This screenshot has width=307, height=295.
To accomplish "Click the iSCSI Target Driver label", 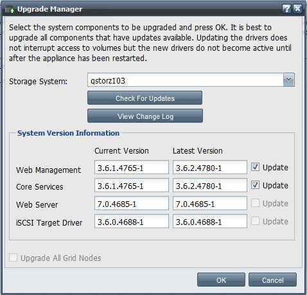I will [x=49, y=223].
